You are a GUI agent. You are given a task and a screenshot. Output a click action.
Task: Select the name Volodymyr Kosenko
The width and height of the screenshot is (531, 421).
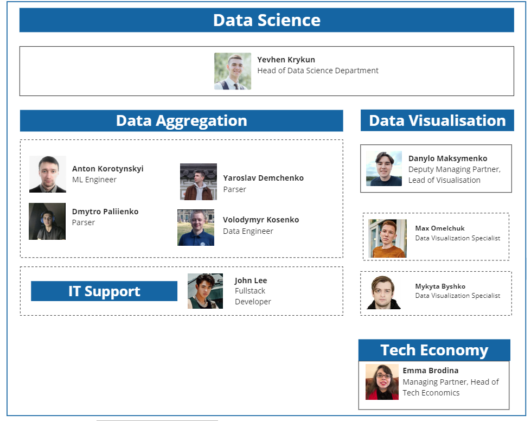point(261,220)
